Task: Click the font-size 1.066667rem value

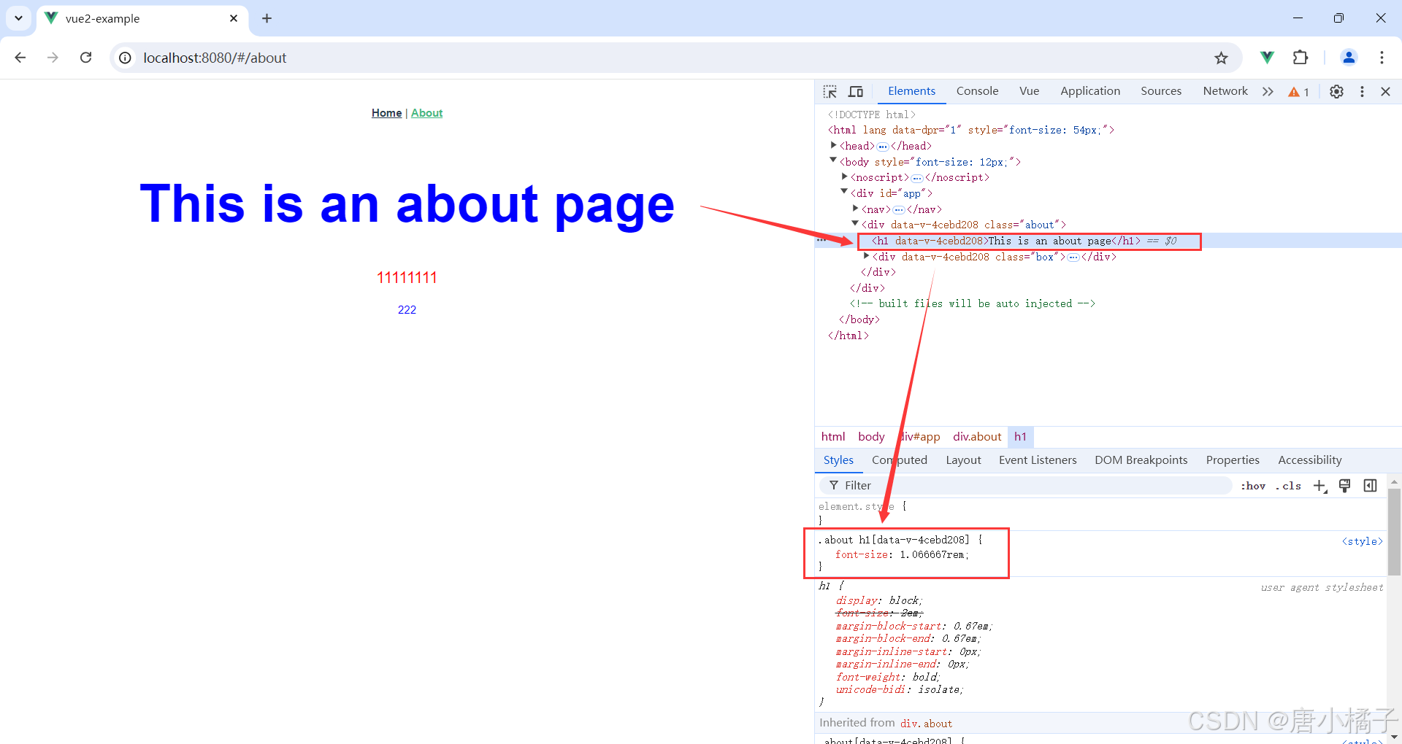Action: pyautogui.click(x=934, y=555)
